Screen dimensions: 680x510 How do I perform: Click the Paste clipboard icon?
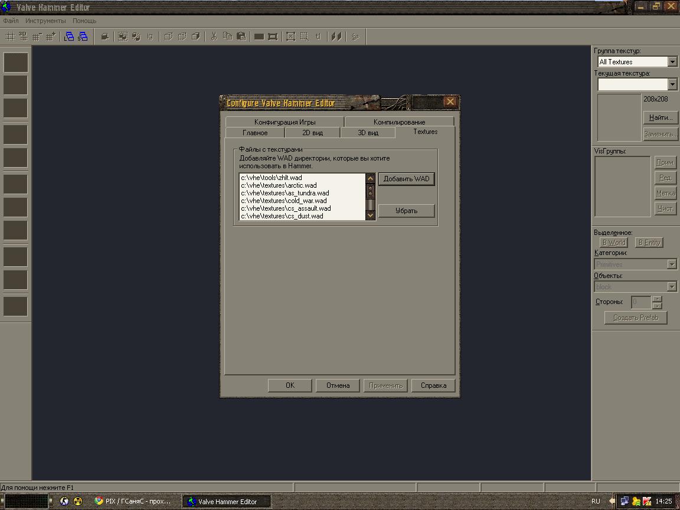(x=241, y=37)
